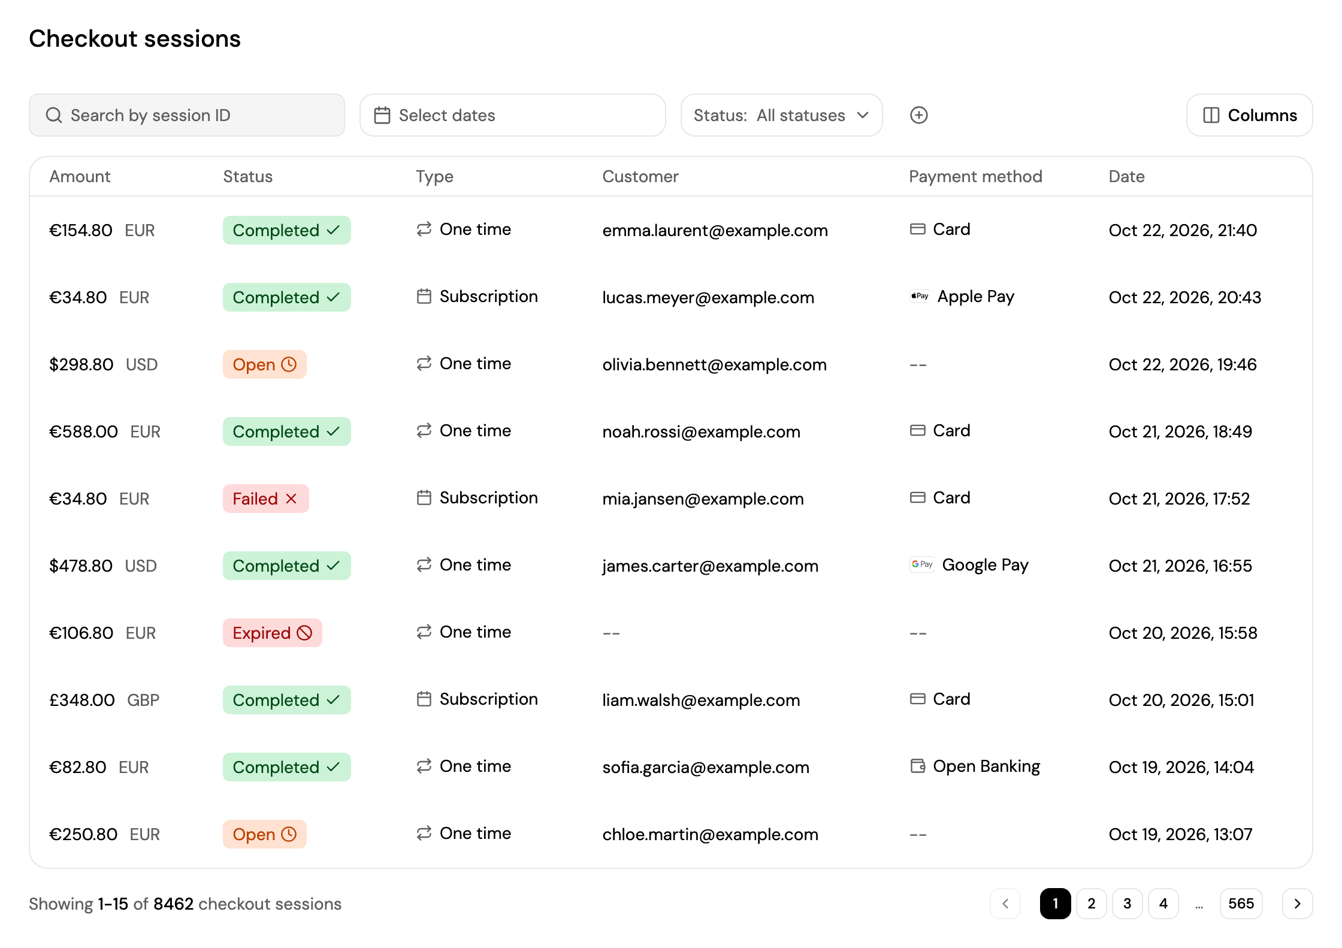The height and width of the screenshot is (948, 1342).
Task: Select current page 1 button
Action: click(x=1055, y=904)
